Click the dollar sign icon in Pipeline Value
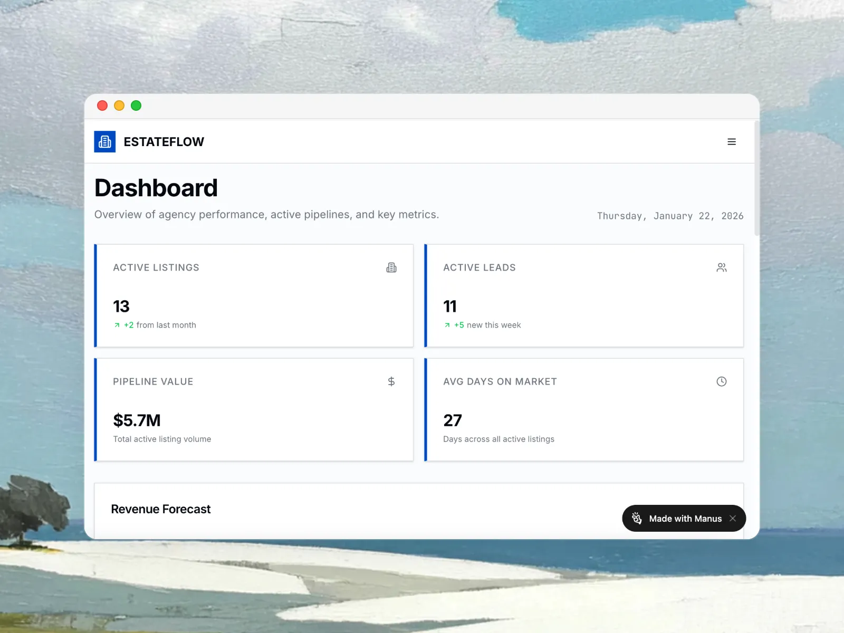The height and width of the screenshot is (633, 844). coord(391,381)
